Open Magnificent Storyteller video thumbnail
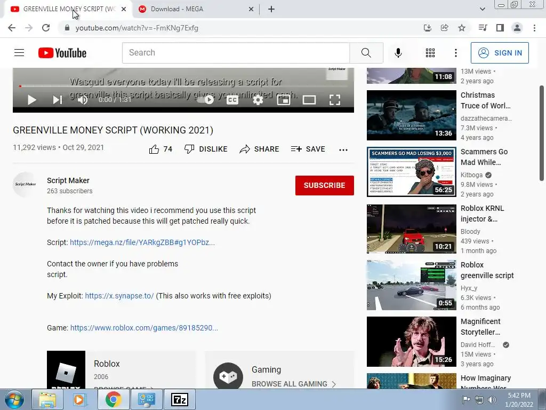 tap(411, 342)
